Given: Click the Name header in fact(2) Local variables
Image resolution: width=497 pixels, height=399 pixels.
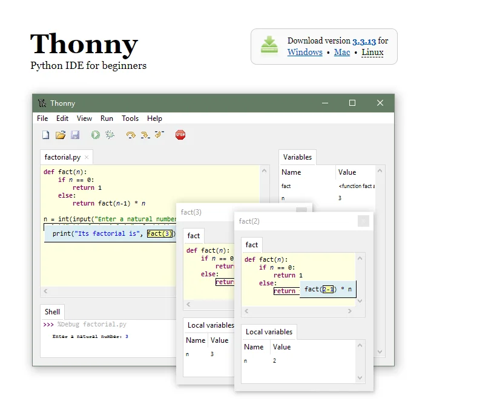Looking at the screenshot, I should 254,347.
